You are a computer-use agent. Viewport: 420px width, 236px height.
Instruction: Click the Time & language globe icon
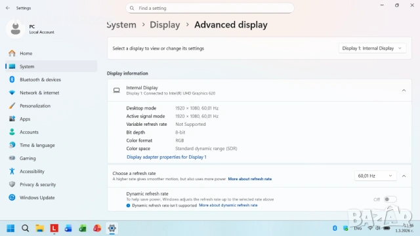coord(12,145)
